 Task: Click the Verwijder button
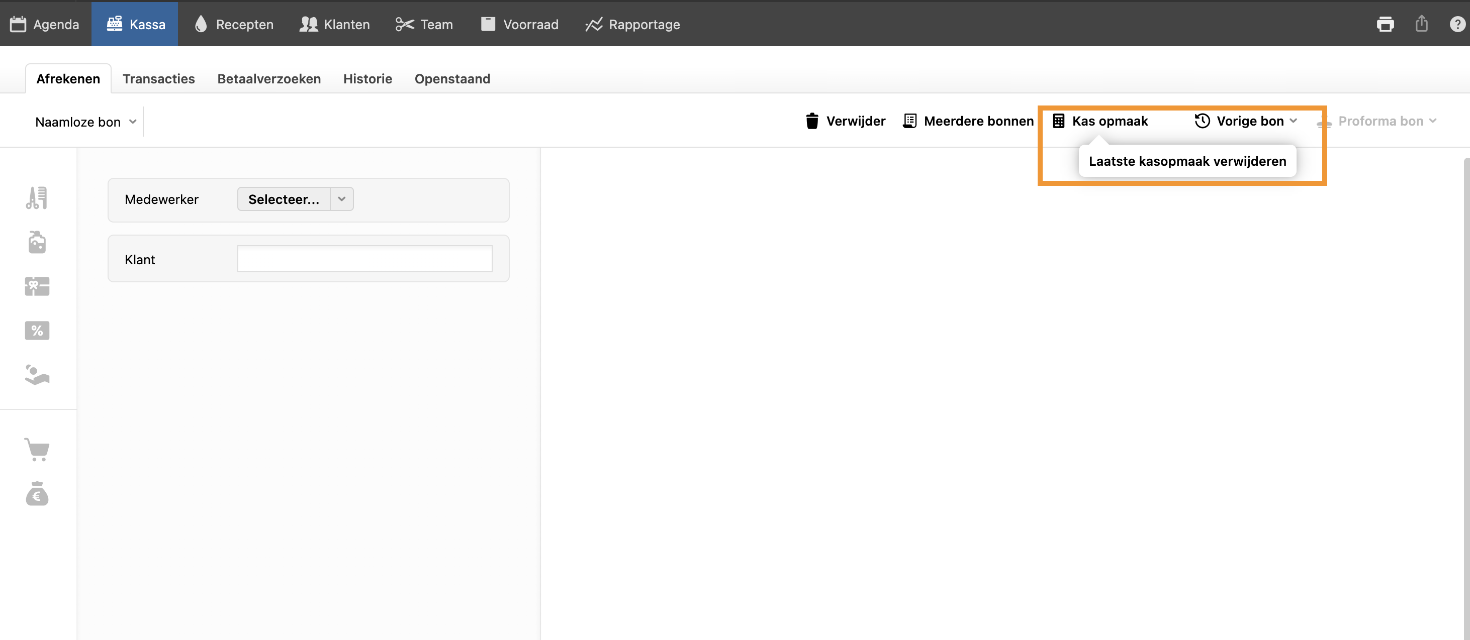pos(845,121)
